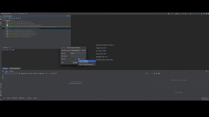
Task: Open Build tool window tab
Action: click(x=35, y=98)
